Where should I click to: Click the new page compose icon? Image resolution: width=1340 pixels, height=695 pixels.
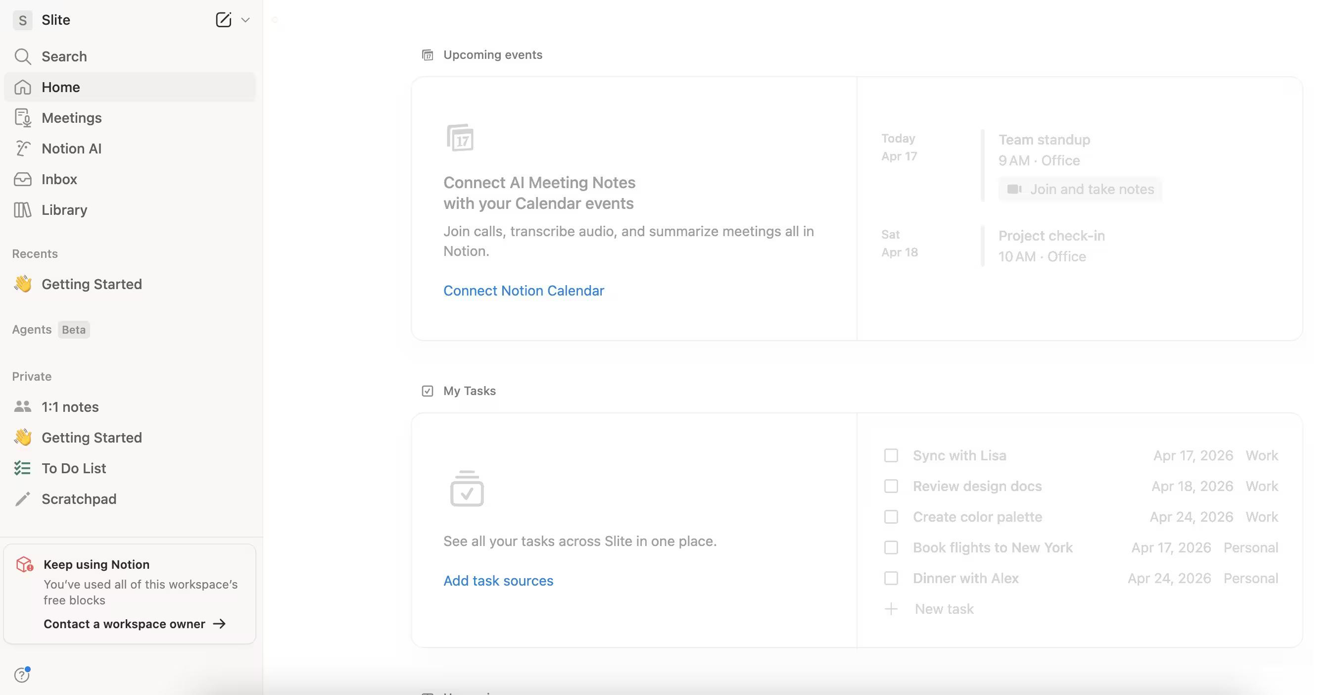coord(223,20)
